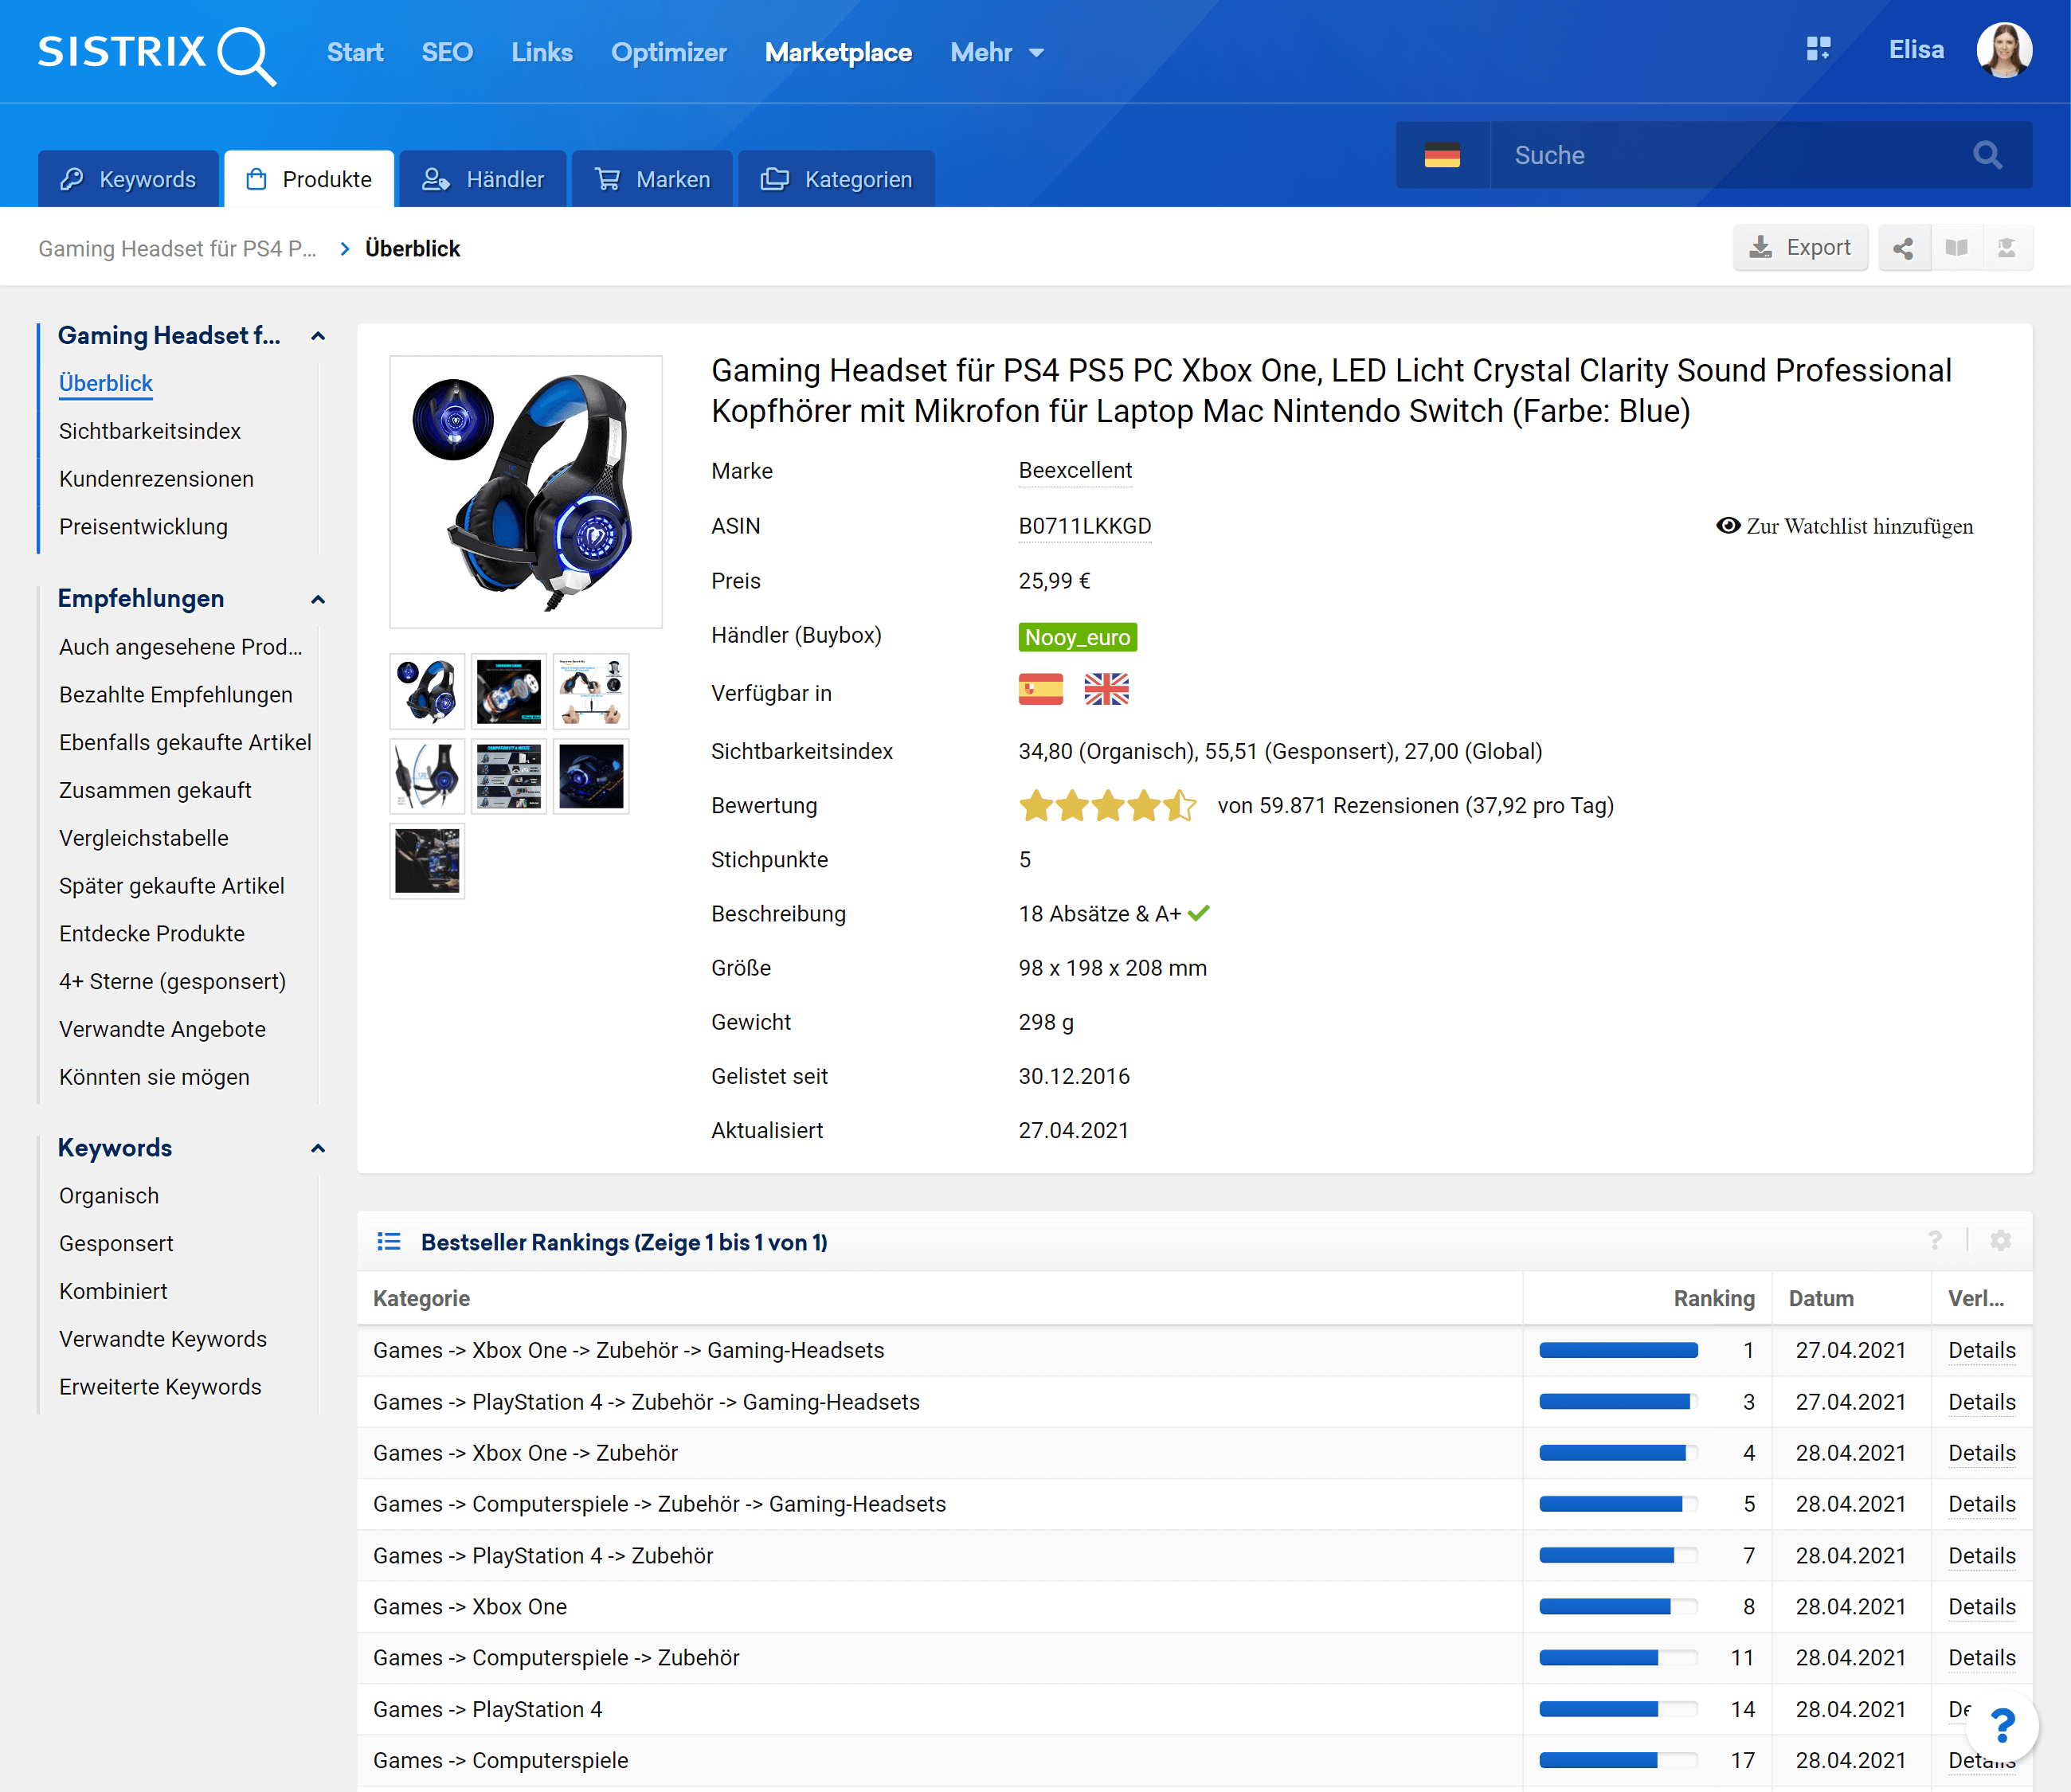
Task: Click the share icon next to Export
Action: [1902, 248]
